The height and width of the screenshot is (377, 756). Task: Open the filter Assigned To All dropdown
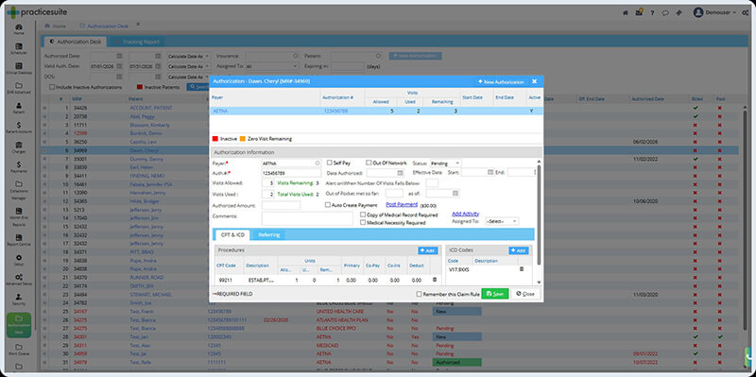coord(272,66)
